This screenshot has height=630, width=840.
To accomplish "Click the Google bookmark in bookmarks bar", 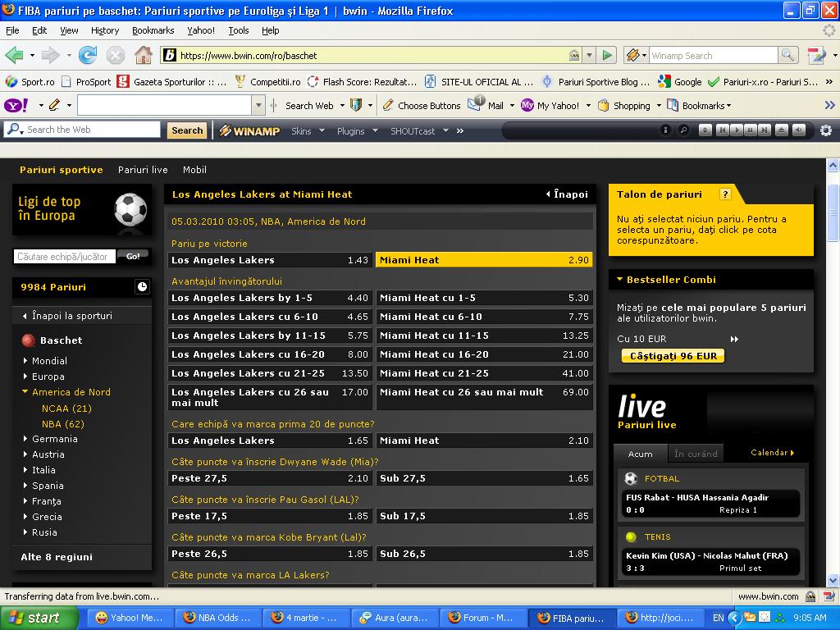I will pyautogui.click(x=680, y=82).
